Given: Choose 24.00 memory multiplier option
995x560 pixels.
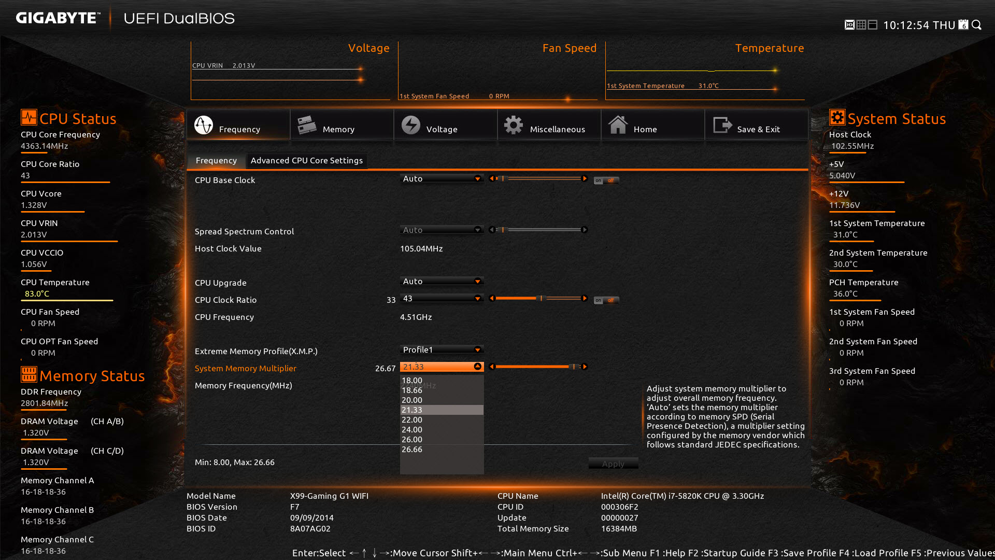Looking at the screenshot, I should (x=442, y=429).
